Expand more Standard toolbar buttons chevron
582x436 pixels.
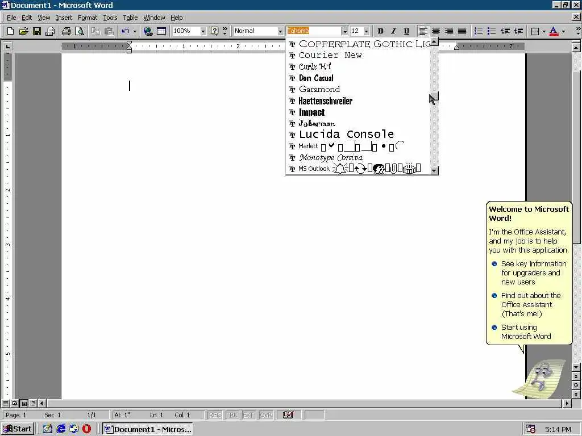point(225,31)
